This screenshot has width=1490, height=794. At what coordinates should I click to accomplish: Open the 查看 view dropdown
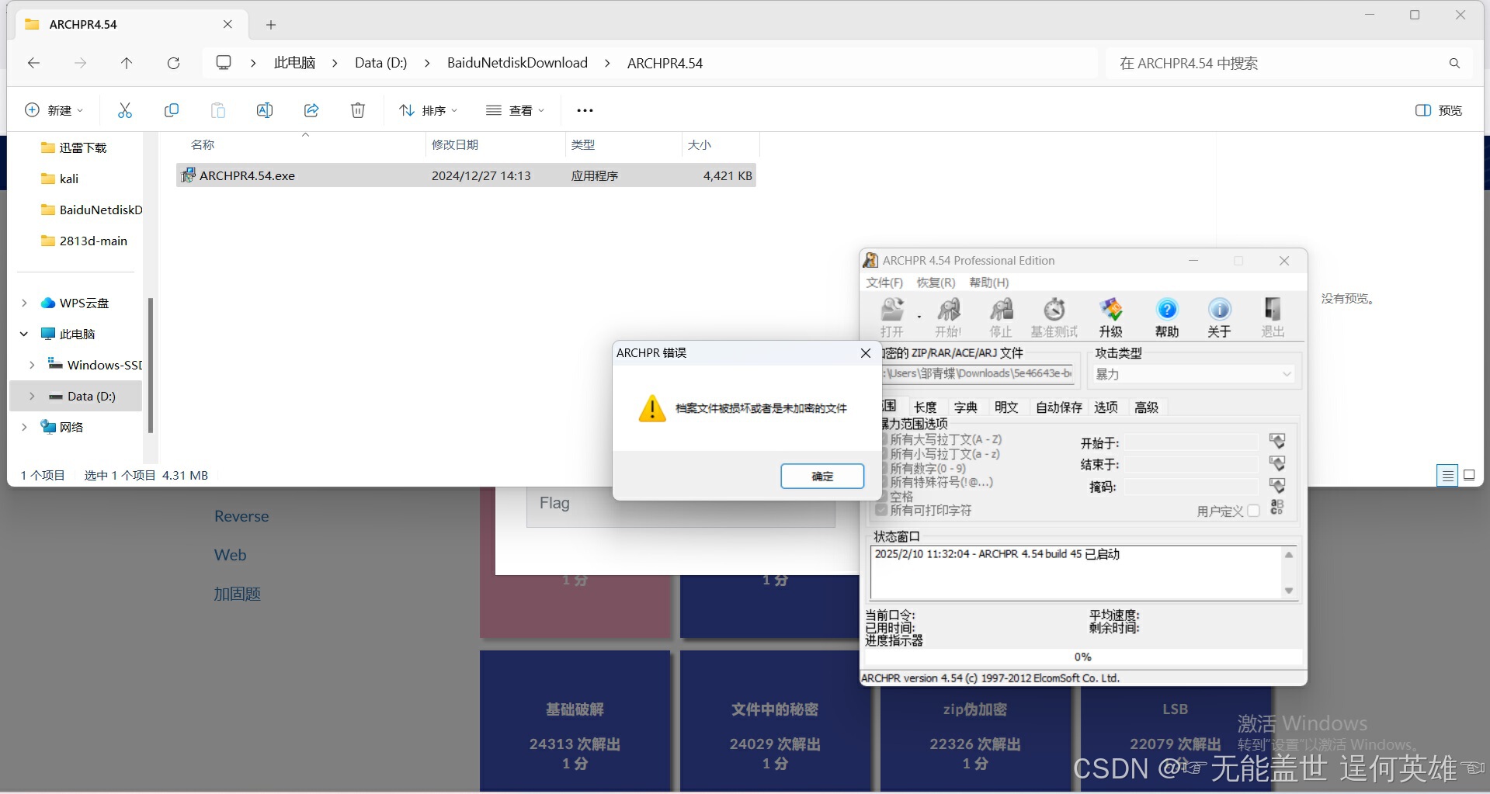[515, 110]
